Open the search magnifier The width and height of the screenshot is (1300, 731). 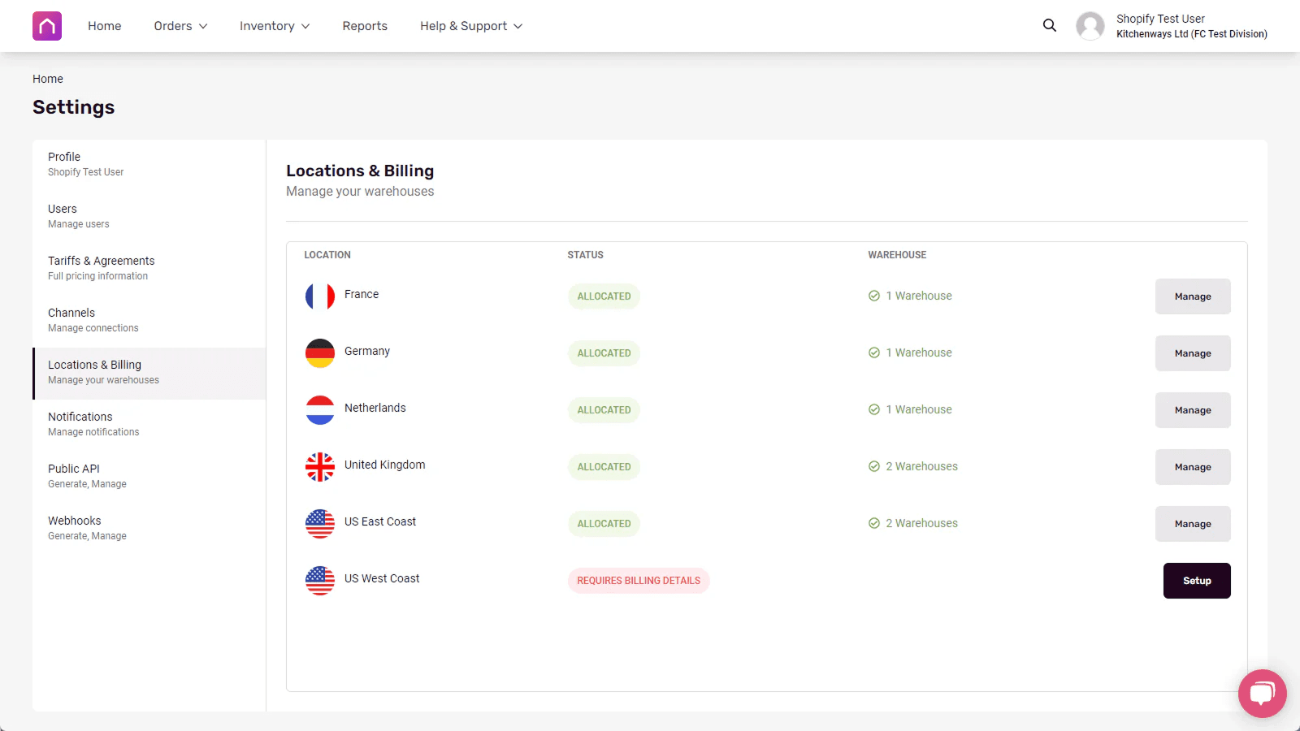(x=1049, y=25)
